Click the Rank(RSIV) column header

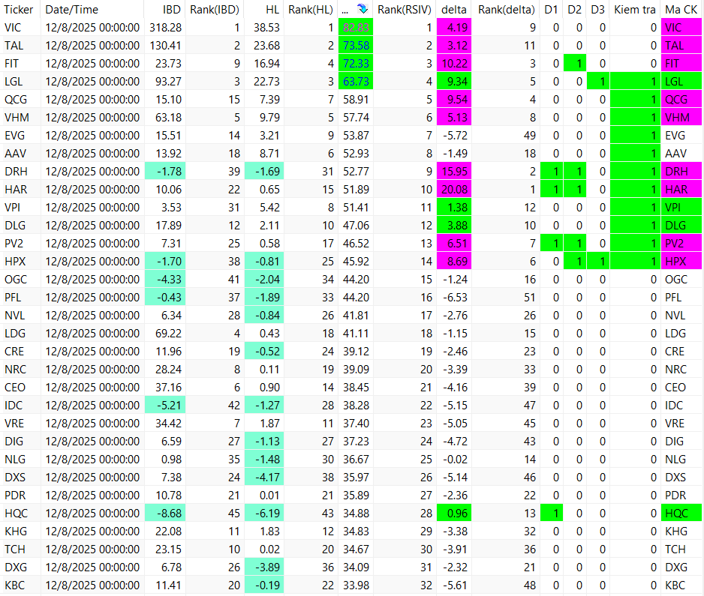pyautogui.click(x=404, y=10)
